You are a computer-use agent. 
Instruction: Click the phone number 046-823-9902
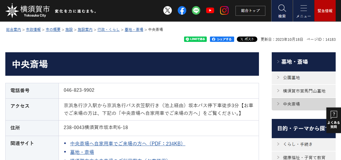tap(79, 90)
